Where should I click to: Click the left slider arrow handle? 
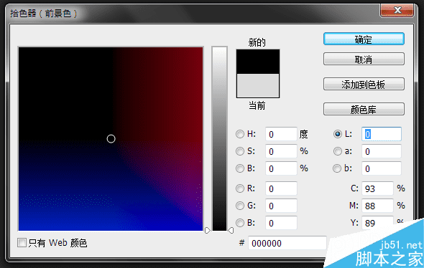(208, 231)
